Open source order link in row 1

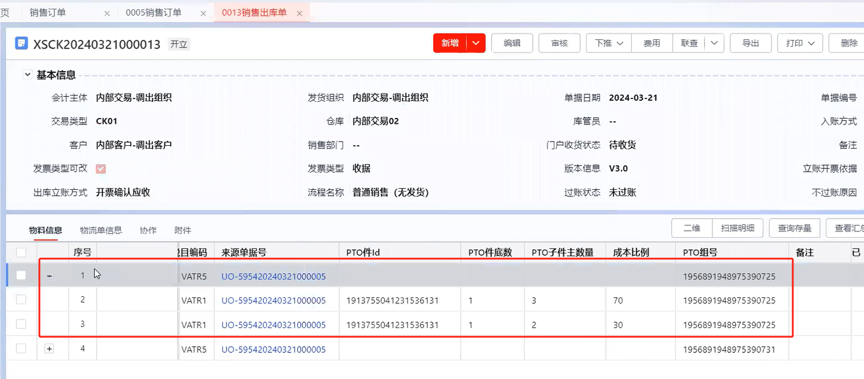(x=273, y=277)
